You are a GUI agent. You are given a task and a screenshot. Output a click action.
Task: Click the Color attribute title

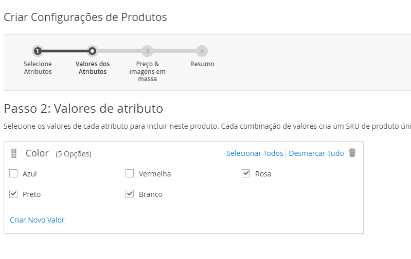coord(37,153)
